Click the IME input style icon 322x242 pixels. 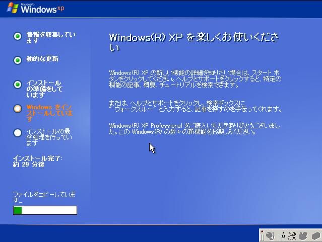[270, 235]
